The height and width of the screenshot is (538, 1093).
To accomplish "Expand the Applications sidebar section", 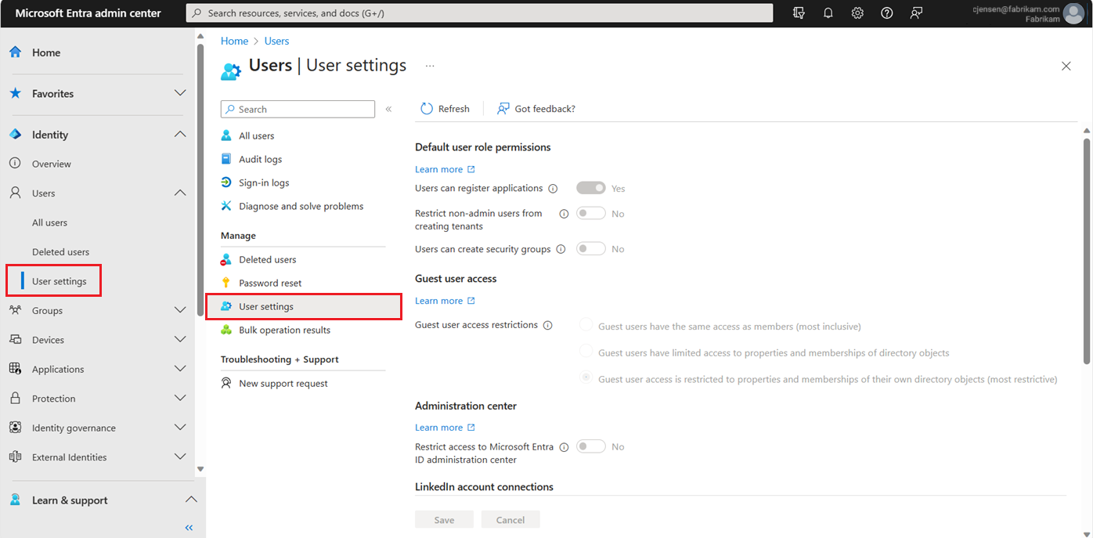I will (x=180, y=368).
